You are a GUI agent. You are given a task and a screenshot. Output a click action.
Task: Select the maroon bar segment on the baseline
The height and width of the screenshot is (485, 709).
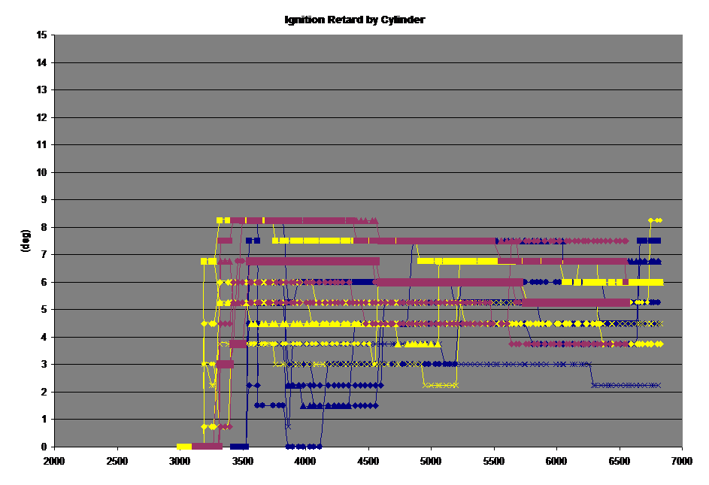click(208, 446)
